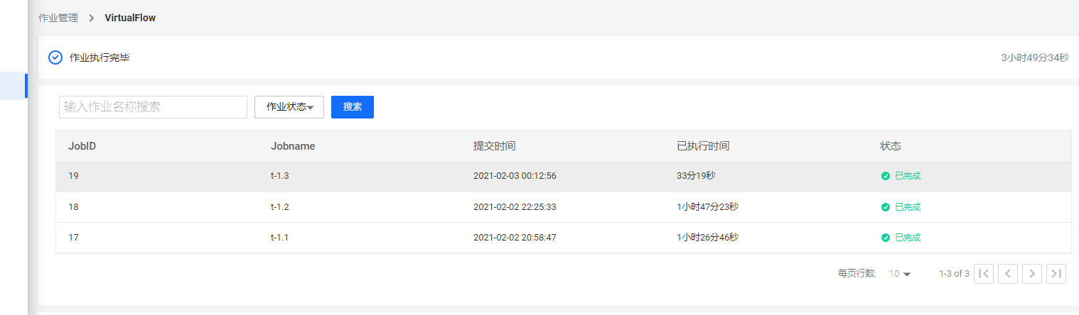
Task: Go to first page of results
Action: point(984,273)
